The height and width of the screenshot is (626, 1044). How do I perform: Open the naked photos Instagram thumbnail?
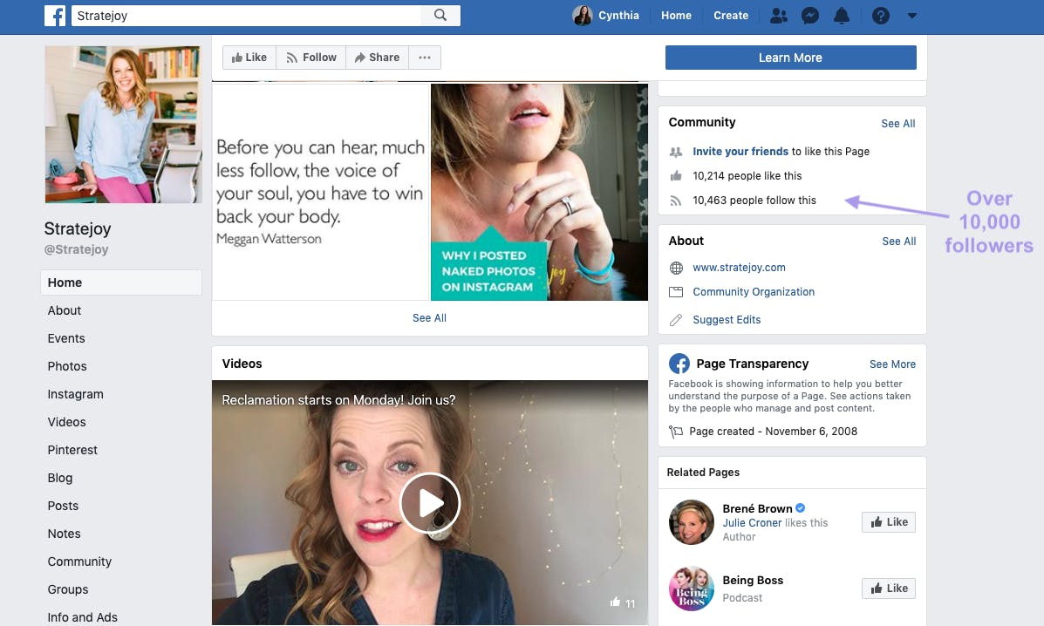(x=539, y=193)
